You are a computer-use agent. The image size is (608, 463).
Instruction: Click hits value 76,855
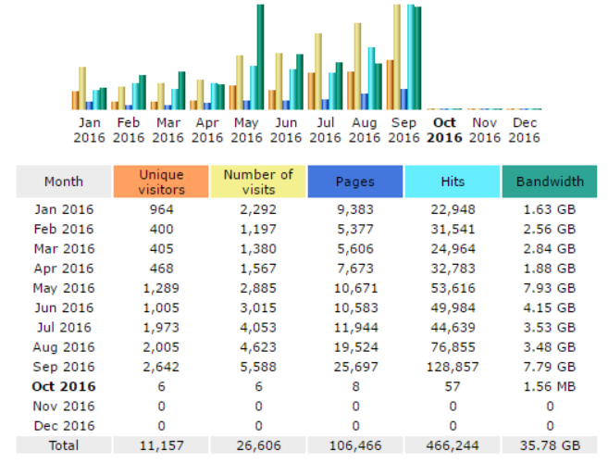point(453,347)
